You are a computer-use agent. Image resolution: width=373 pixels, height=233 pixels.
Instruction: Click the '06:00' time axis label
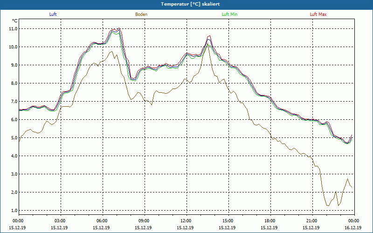coord(103,221)
